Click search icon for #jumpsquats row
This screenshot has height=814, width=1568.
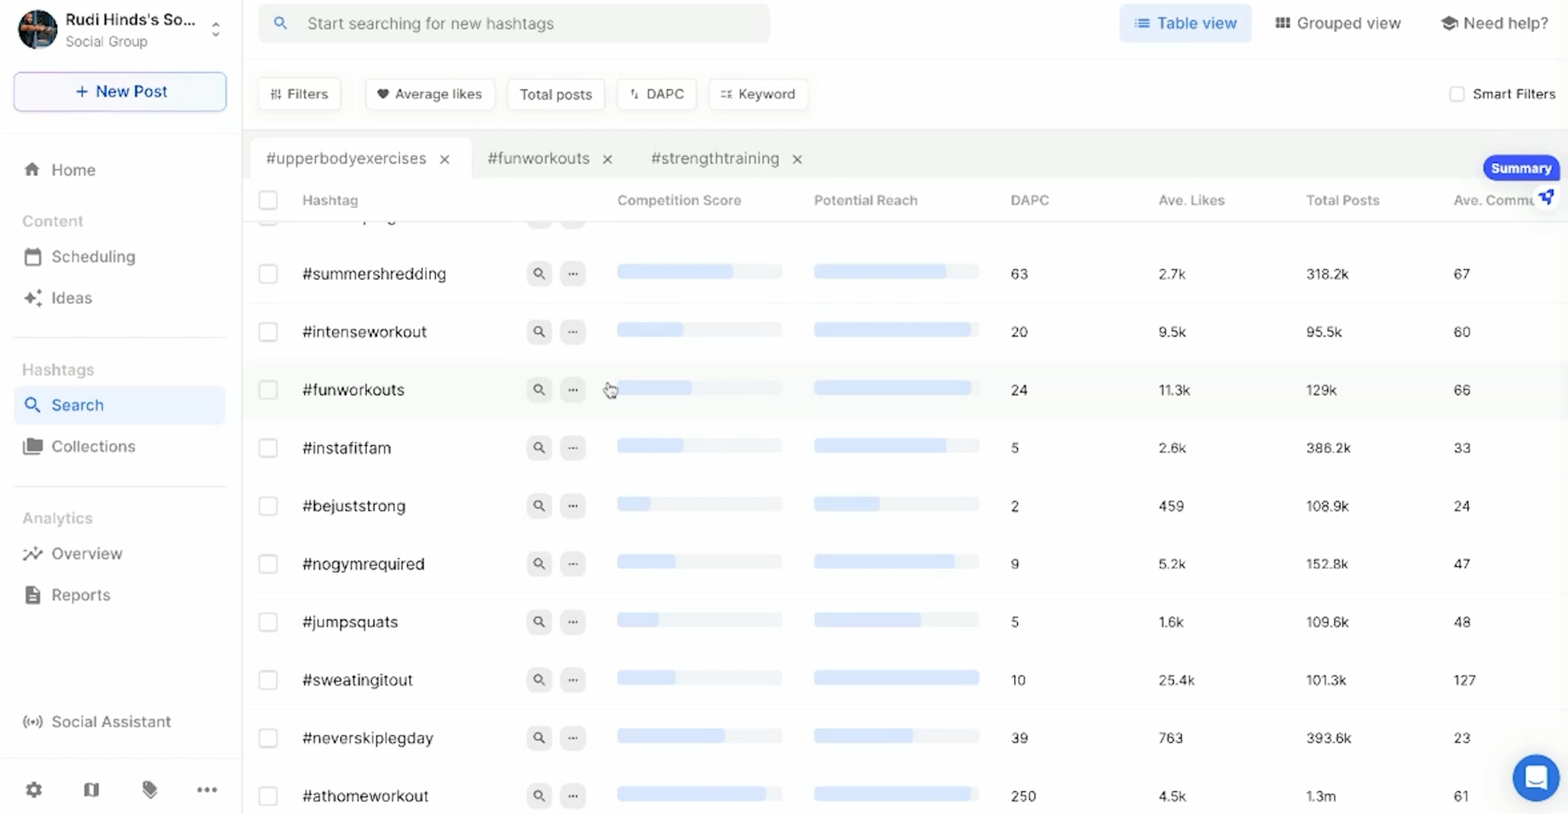[539, 622]
